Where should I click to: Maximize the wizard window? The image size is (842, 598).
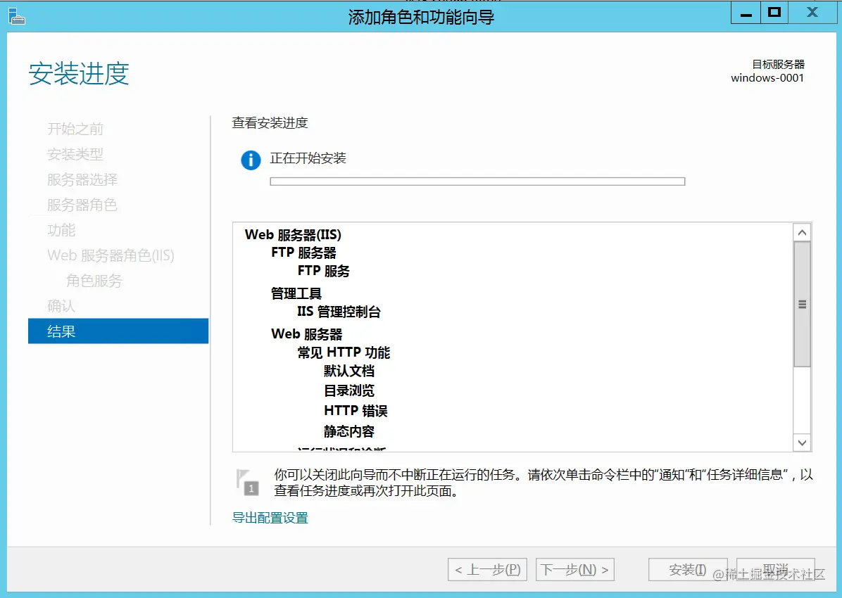coord(774,13)
